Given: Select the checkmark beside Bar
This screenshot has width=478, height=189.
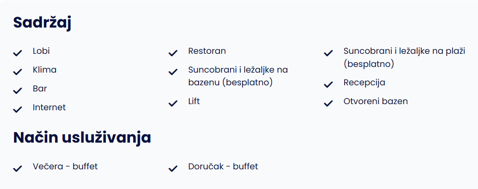Looking at the screenshot, I should pyautogui.click(x=17, y=91).
